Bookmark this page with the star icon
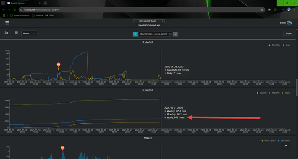Screen dimensions: 298x159 coord(262,9)
